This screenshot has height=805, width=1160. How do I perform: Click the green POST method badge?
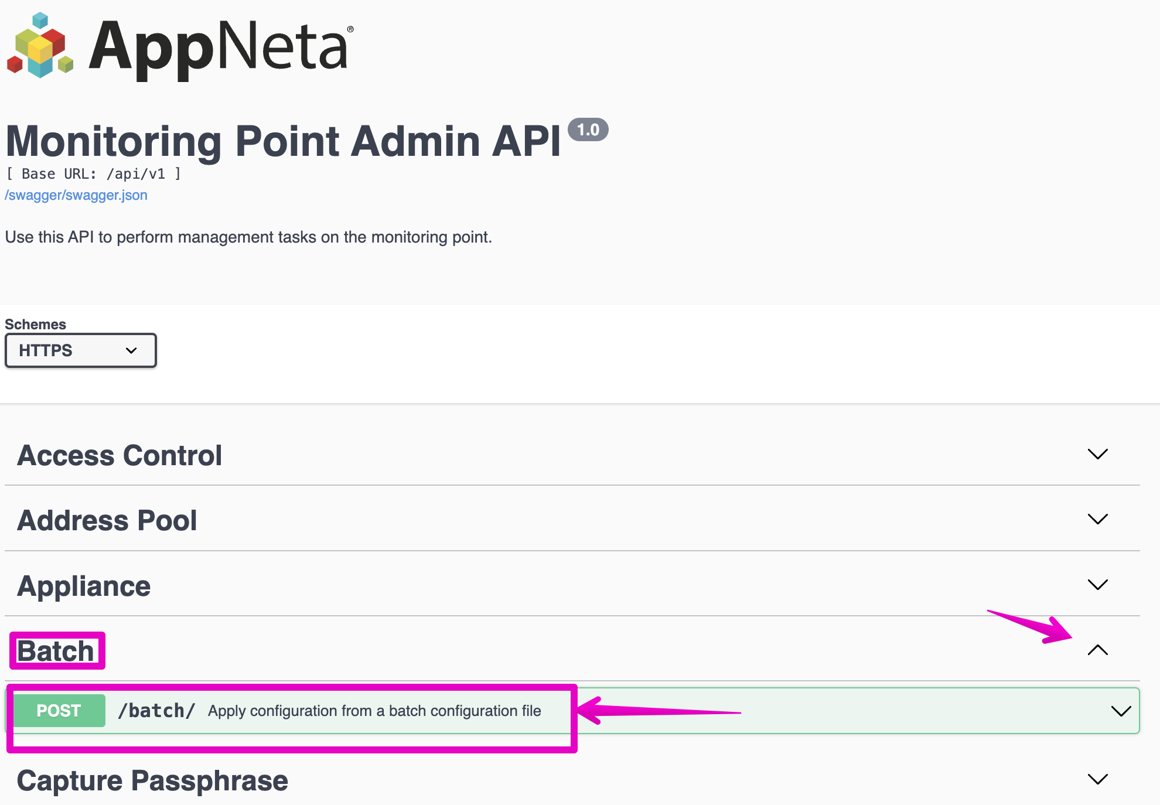pos(59,711)
